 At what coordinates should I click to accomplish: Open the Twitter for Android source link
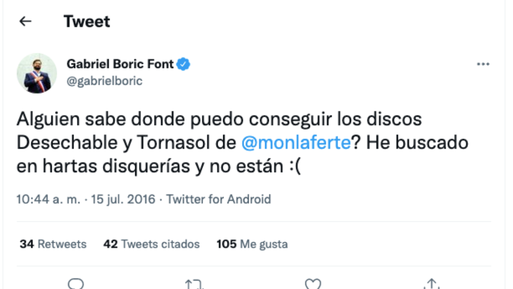click(x=219, y=199)
